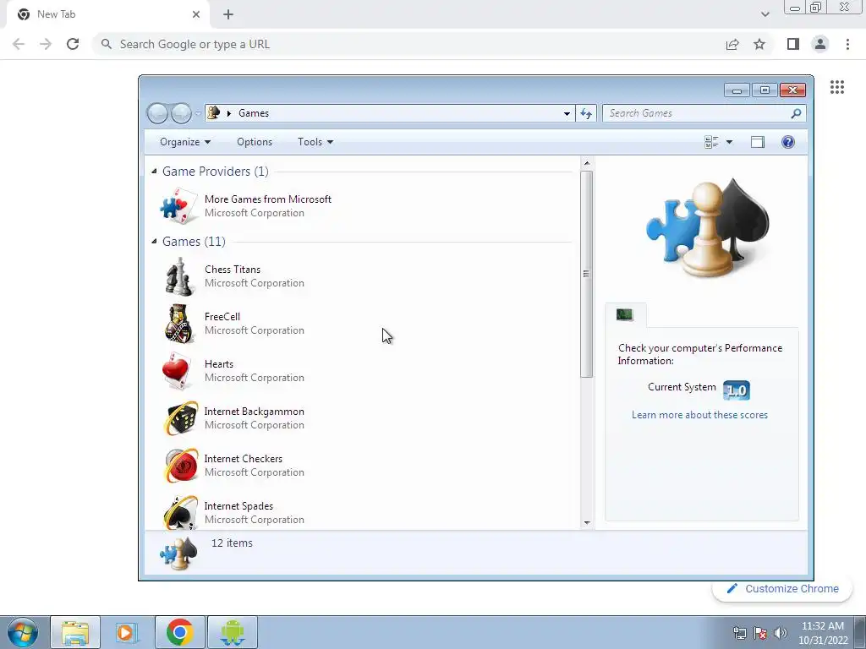Toggle the preview pane icon

coord(757,142)
